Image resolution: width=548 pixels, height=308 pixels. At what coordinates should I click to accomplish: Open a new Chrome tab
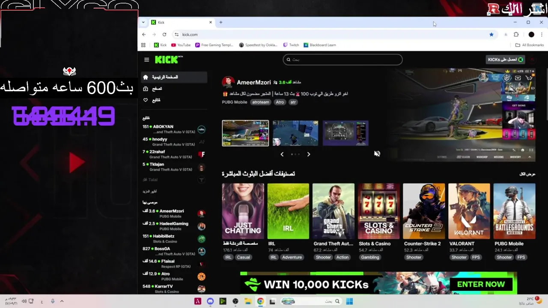tap(221, 22)
